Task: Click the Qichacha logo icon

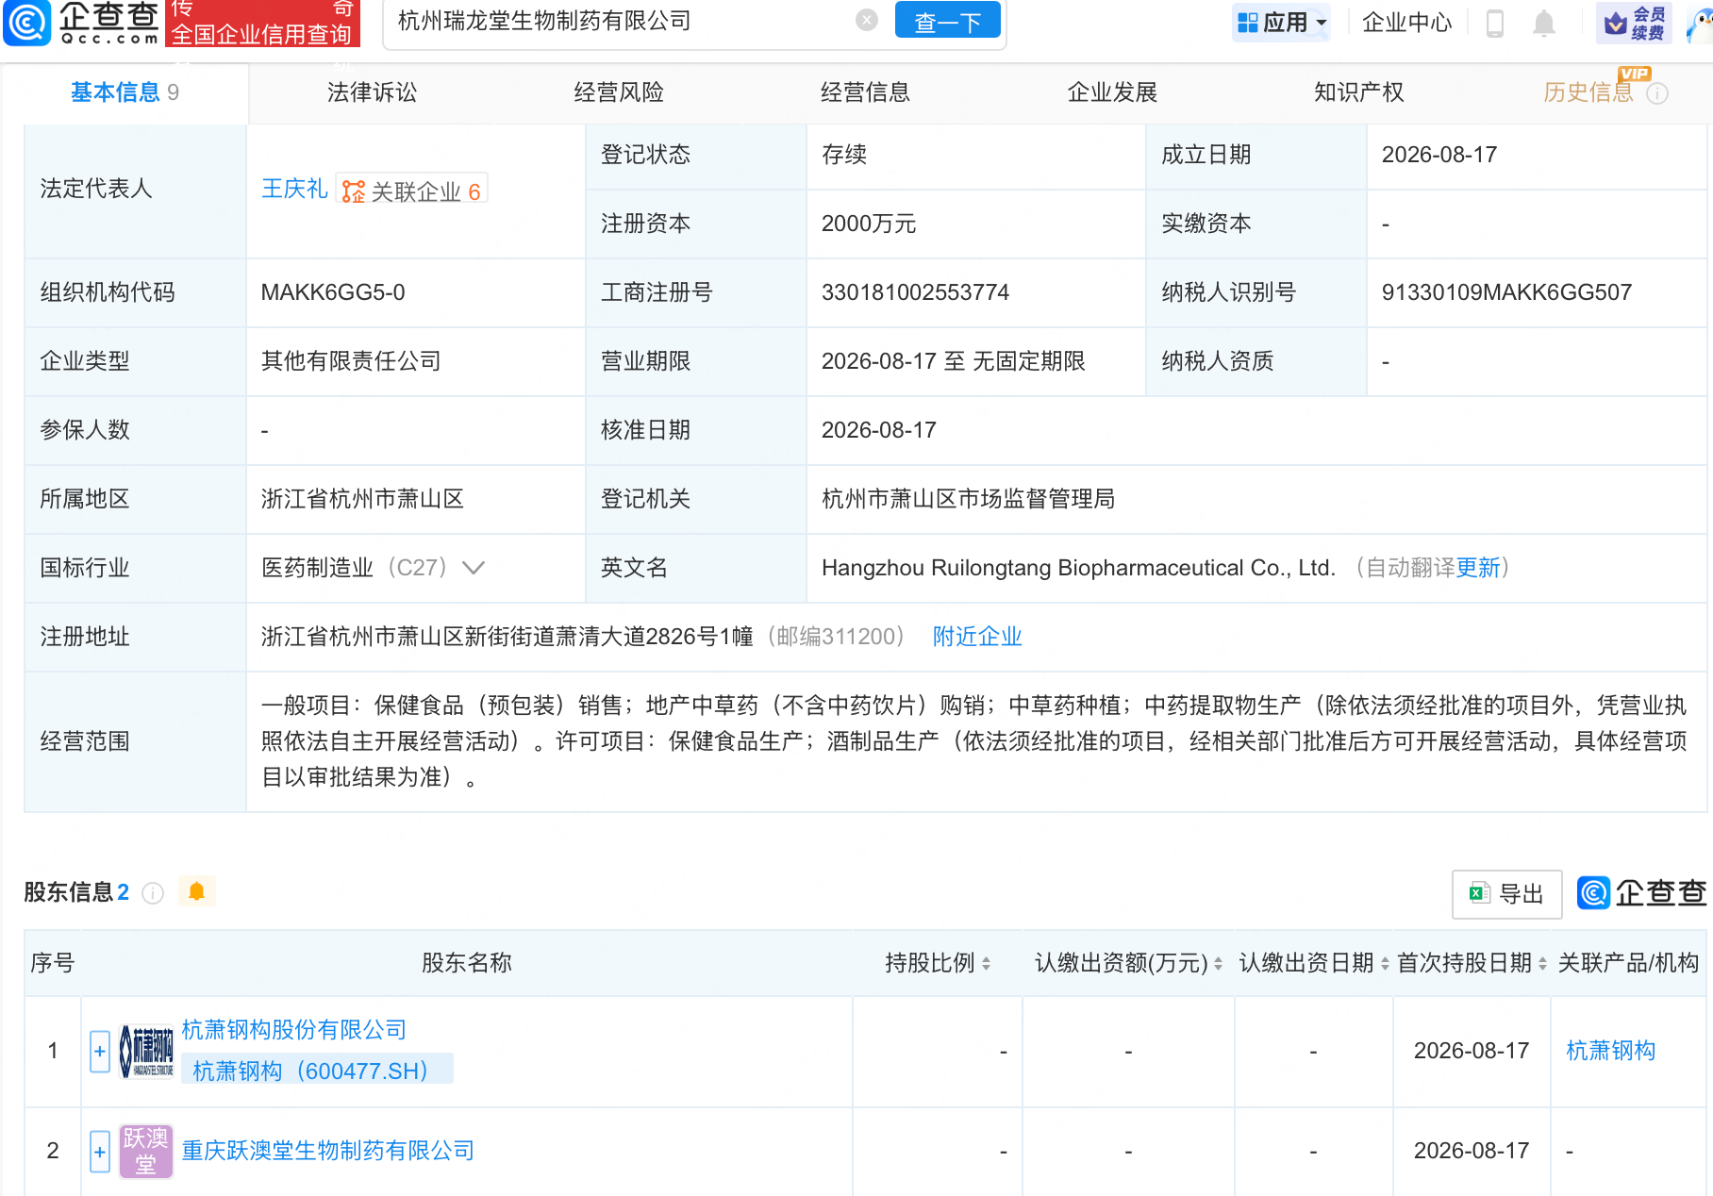Action: (27, 23)
